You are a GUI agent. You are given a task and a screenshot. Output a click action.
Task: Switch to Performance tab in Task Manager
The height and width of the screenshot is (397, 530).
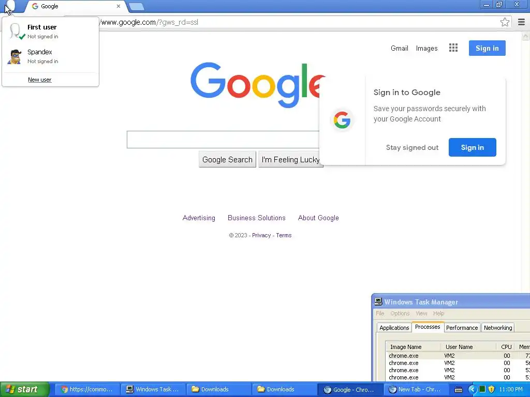click(x=462, y=328)
